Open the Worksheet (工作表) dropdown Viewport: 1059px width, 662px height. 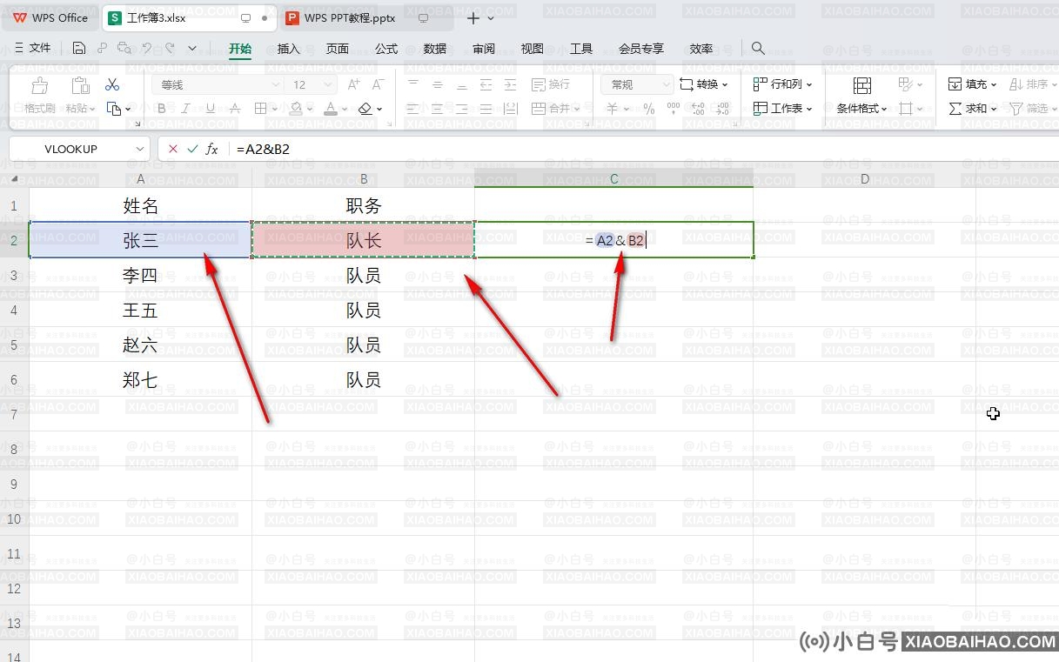pos(782,109)
